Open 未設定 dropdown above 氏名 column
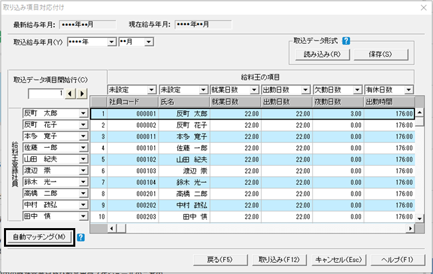Viewport: 433px width, 274px height. point(203,90)
